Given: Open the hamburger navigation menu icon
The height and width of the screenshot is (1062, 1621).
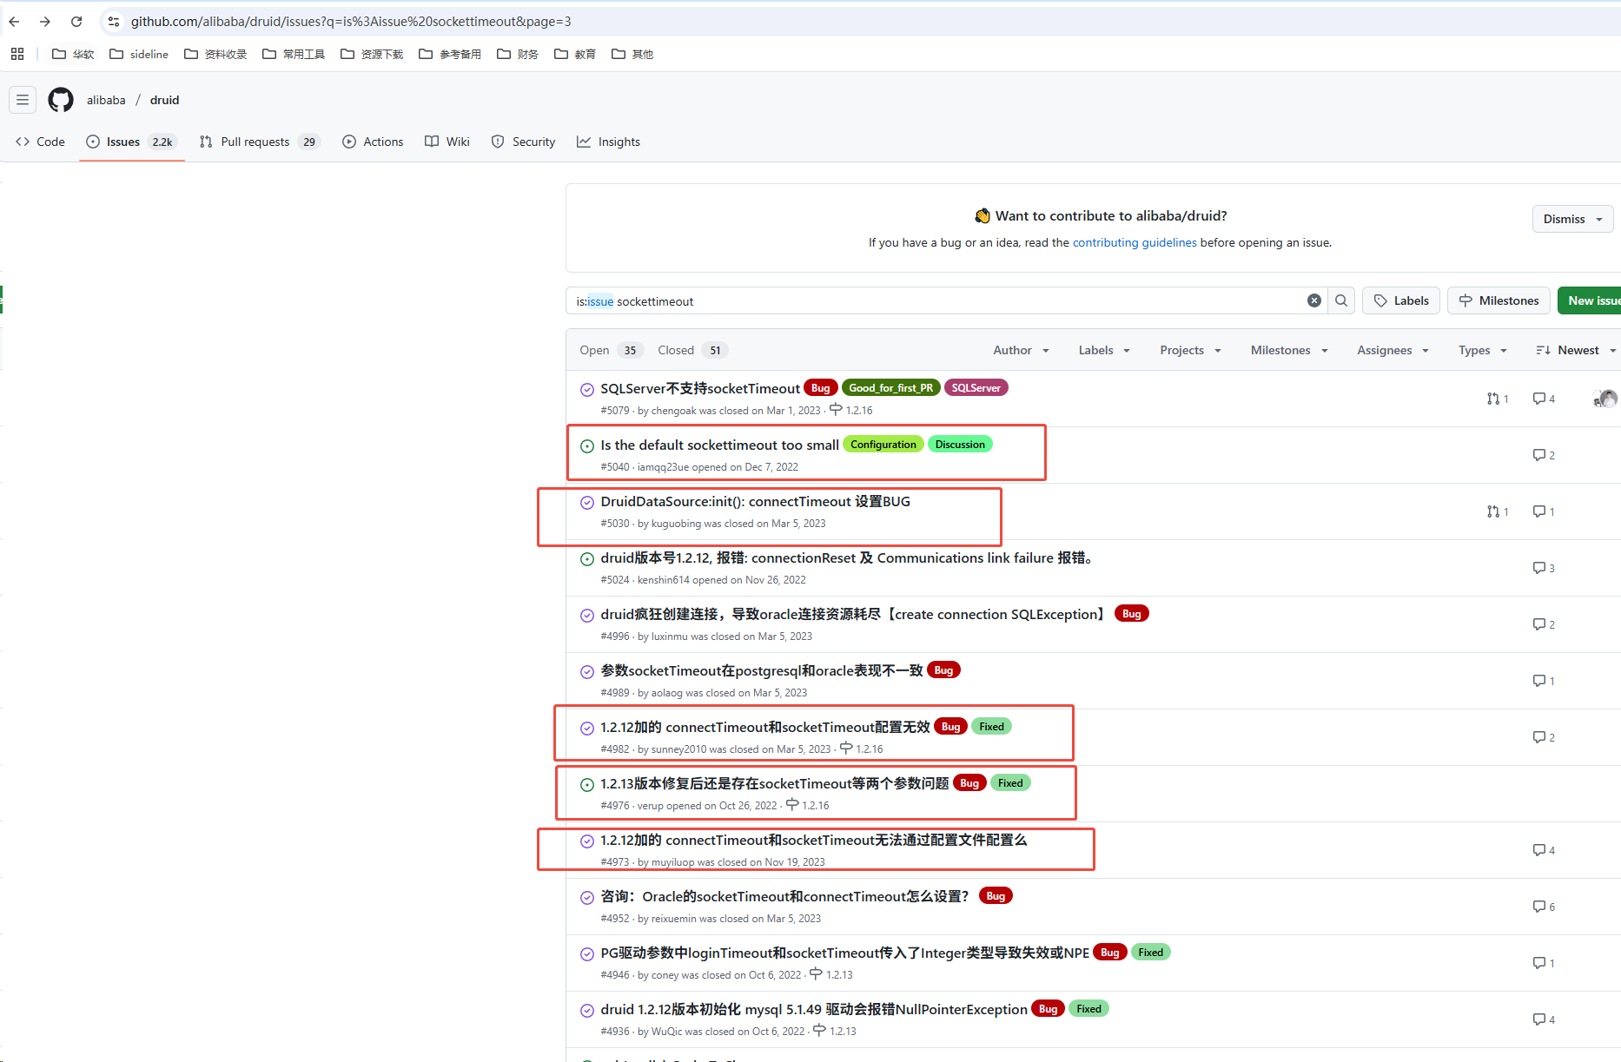Looking at the screenshot, I should [23, 100].
